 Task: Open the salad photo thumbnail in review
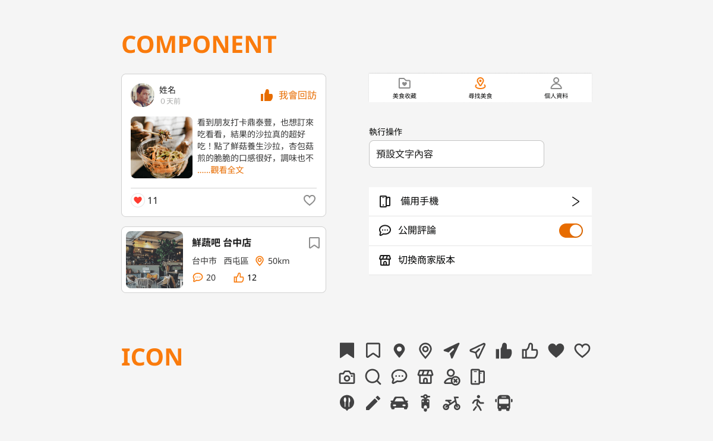(x=162, y=147)
